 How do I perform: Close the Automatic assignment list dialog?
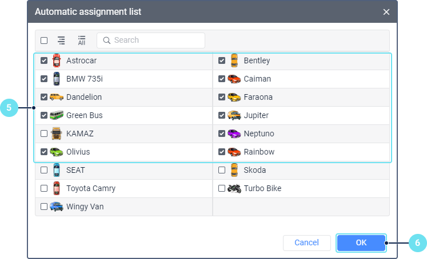386,12
